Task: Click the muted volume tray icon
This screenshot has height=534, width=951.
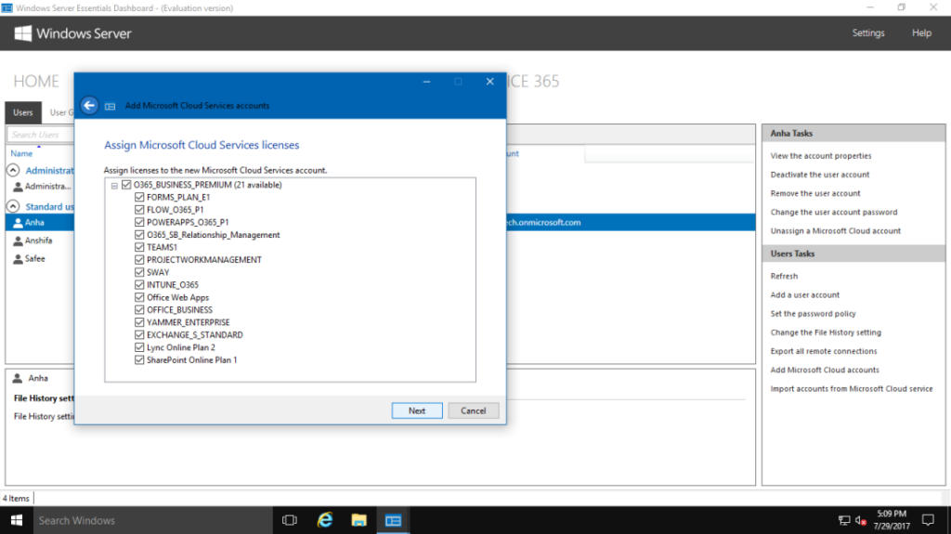Action: (861, 520)
